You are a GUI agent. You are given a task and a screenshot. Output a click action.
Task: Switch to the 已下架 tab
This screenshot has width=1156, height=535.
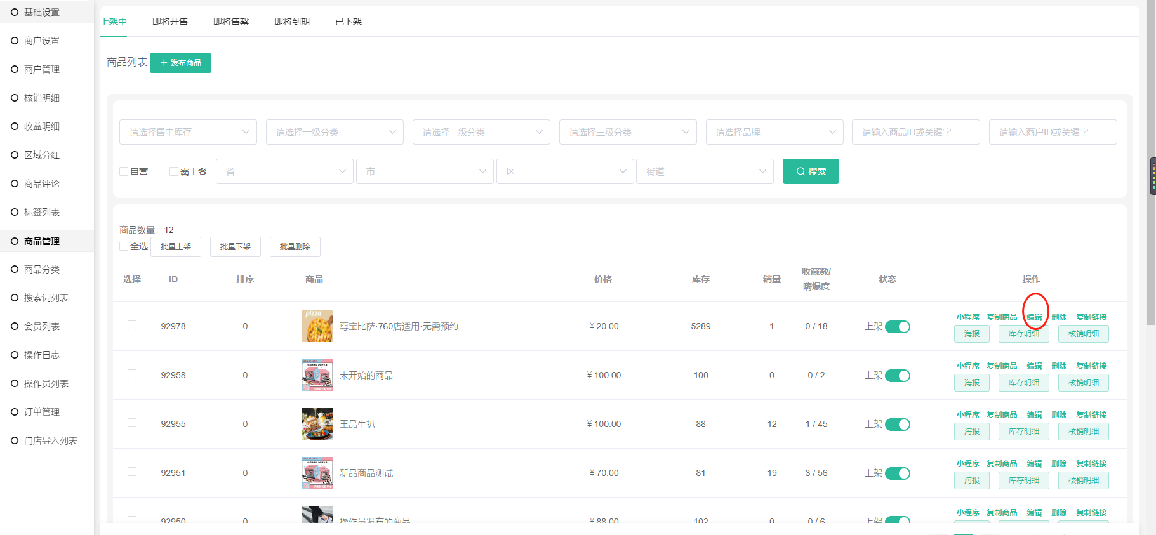(349, 22)
